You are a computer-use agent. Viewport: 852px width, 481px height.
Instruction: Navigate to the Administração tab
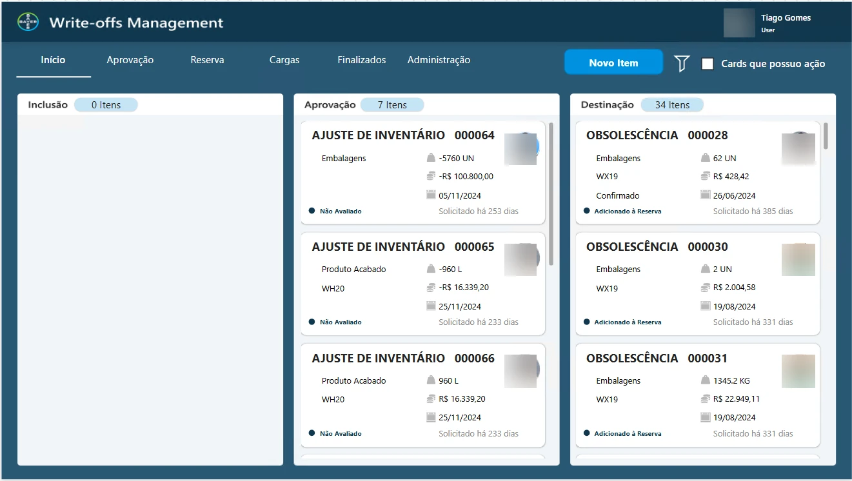[439, 60]
